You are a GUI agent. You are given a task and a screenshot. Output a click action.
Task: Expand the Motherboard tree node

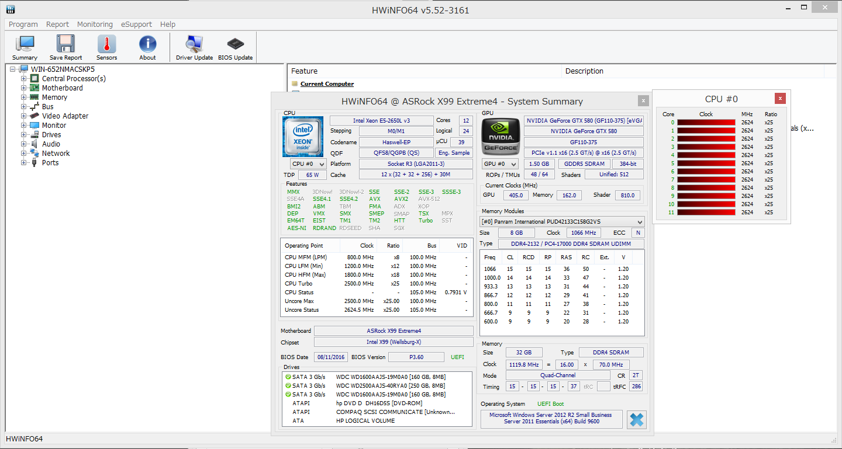(x=24, y=88)
